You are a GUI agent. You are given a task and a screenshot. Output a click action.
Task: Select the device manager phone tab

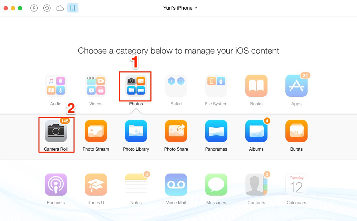point(73,8)
